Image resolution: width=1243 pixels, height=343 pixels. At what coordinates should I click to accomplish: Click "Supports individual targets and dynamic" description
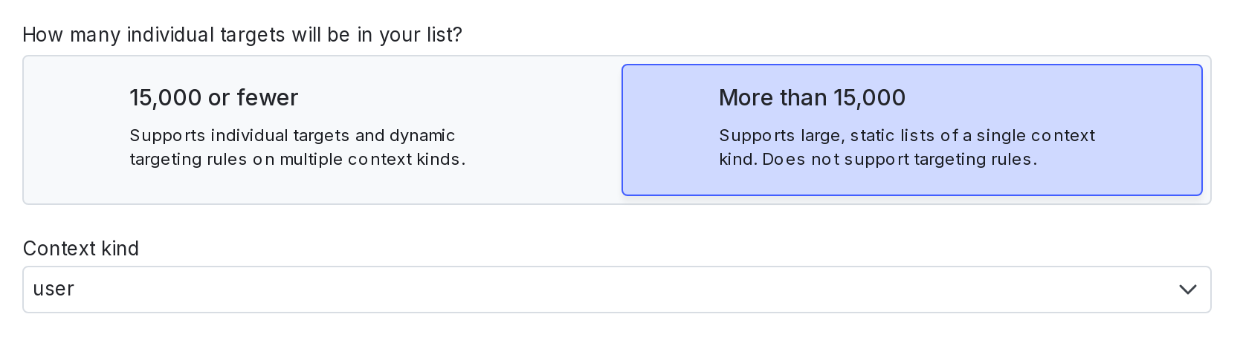[292, 136]
